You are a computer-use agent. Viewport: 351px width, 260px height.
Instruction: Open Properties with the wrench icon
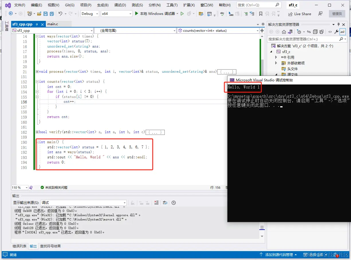click(x=336, y=32)
